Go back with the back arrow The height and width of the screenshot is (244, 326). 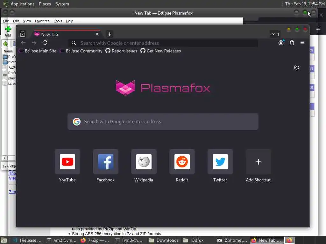[23, 43]
